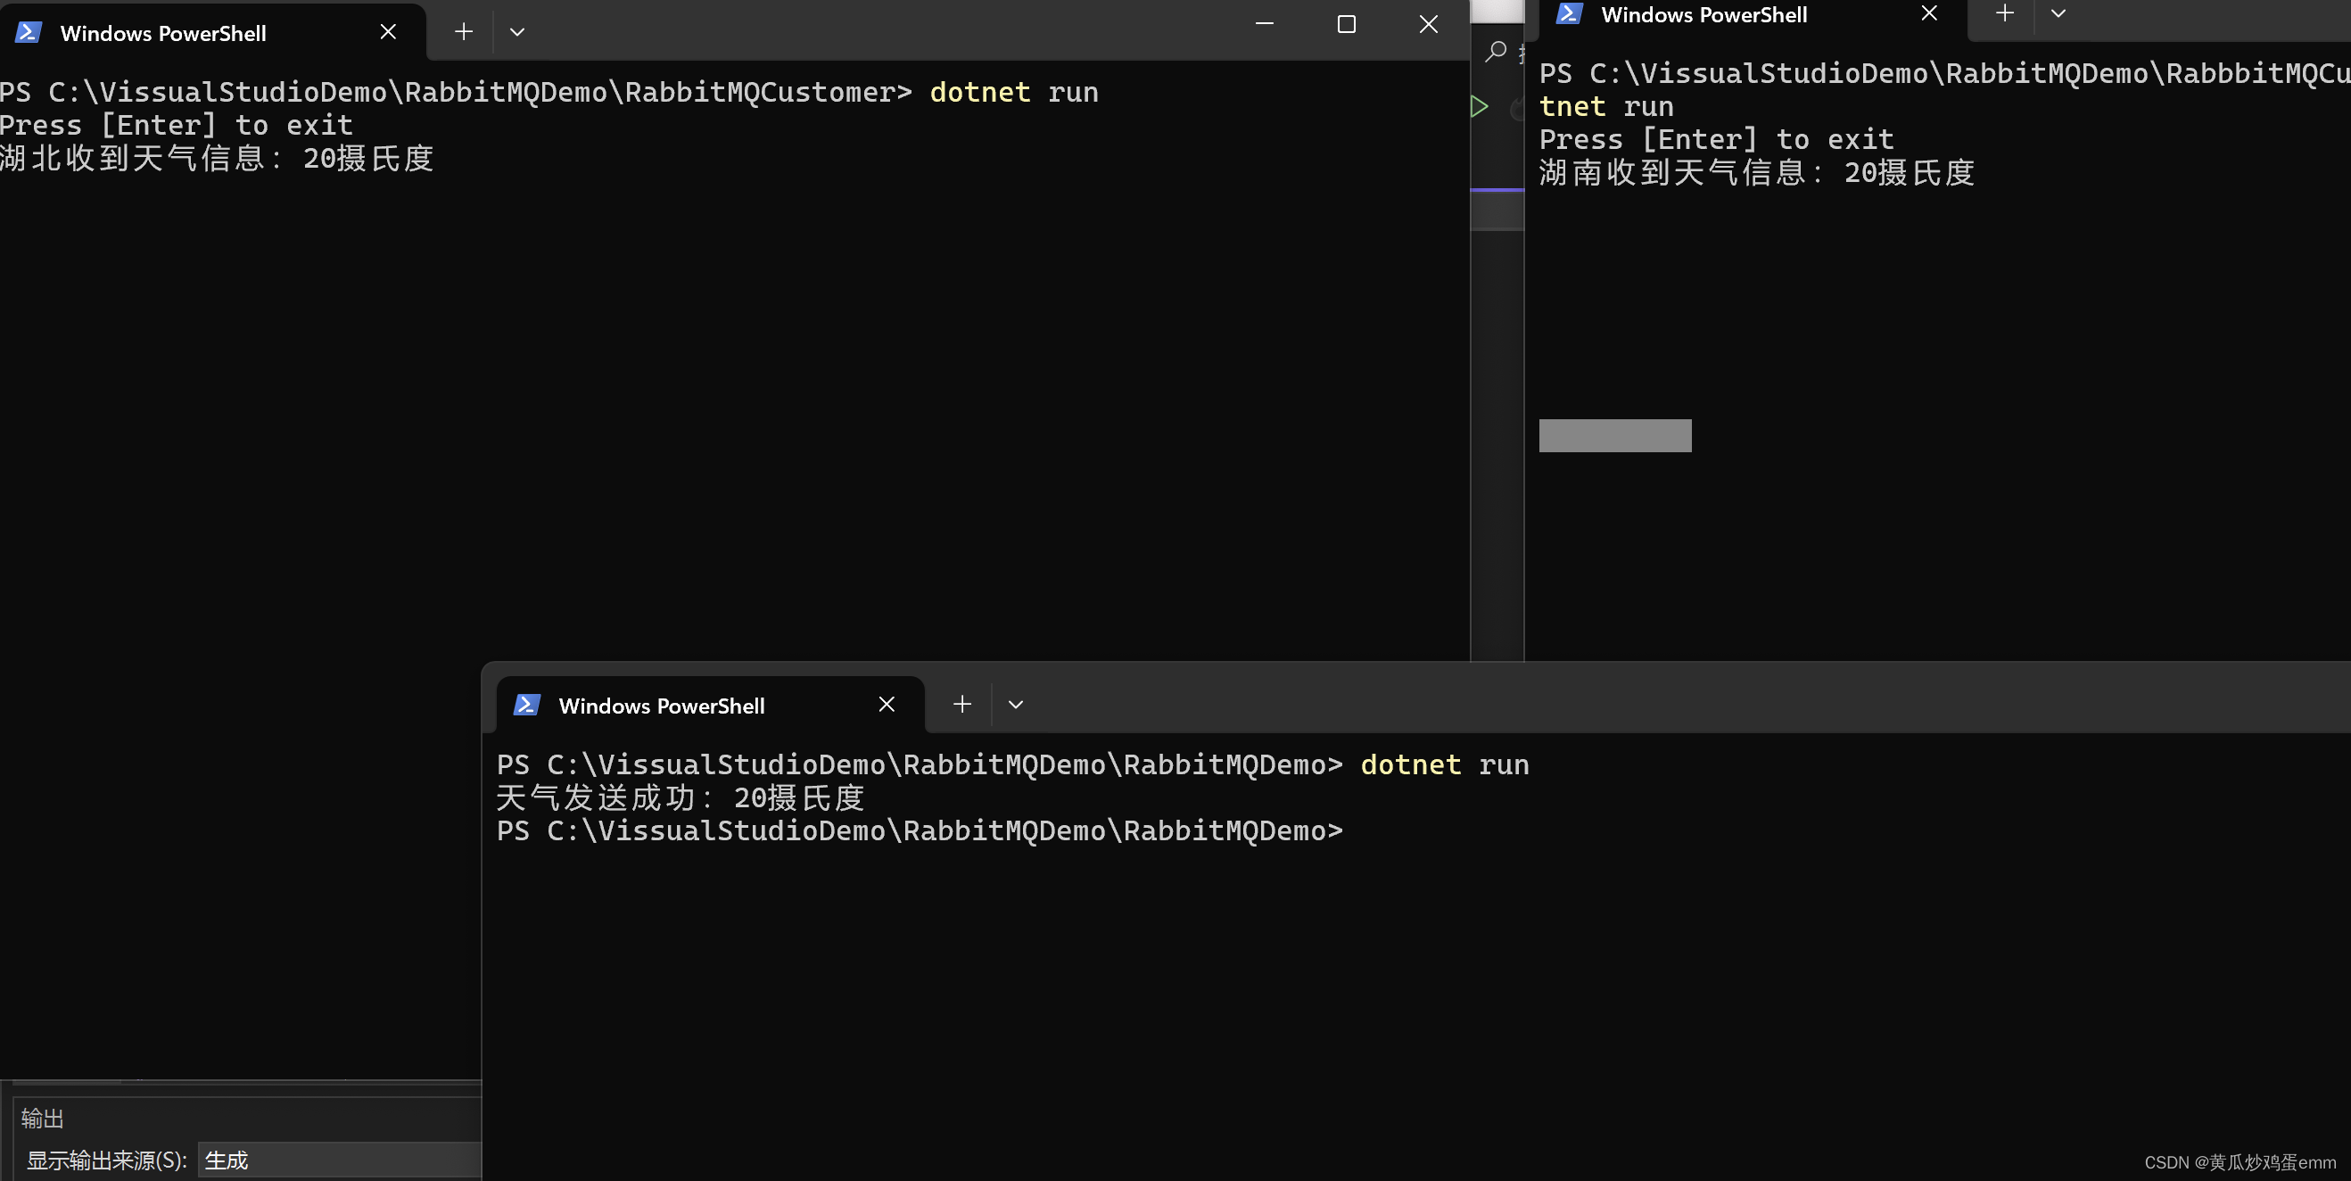The height and width of the screenshot is (1181, 2351).
Task: Open new tab in the 湖北 terminal window
Action: [x=464, y=32]
